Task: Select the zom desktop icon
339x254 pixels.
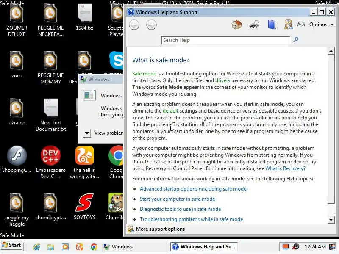Action: click(17, 64)
